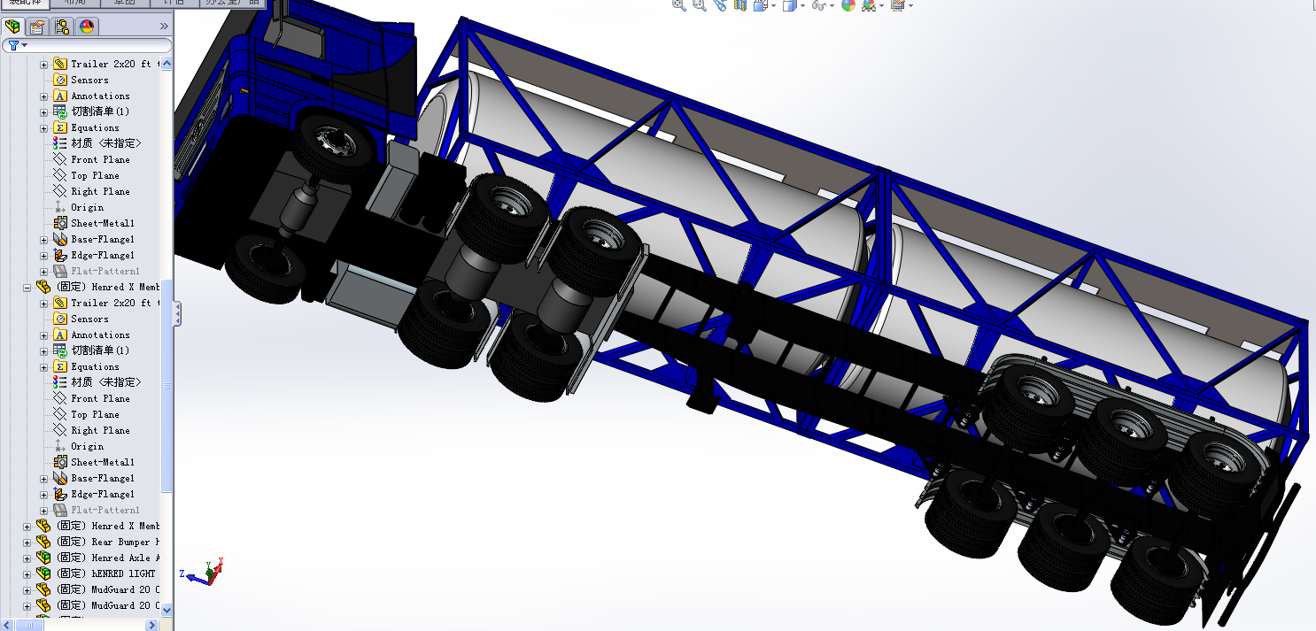Select the lower suppressed Flat-Pattern1 feature
The image size is (1316, 631).
point(97,510)
